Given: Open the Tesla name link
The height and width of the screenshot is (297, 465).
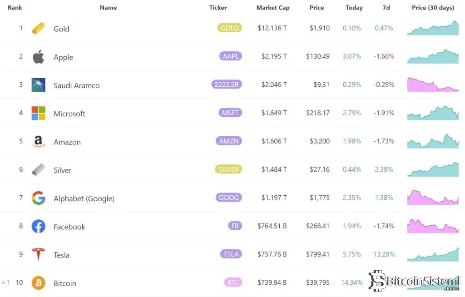Looking at the screenshot, I should pos(61,255).
